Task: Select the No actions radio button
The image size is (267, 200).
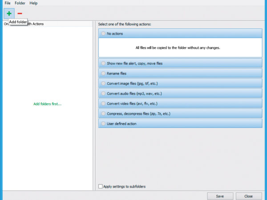Action: (104, 33)
